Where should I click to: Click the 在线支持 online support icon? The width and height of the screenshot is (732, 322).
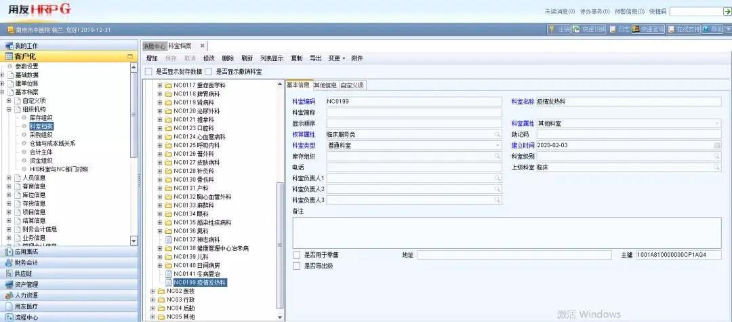[x=671, y=30]
